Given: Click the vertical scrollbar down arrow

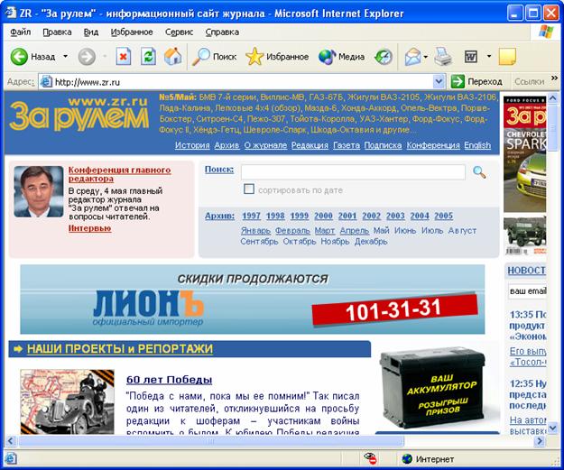Looking at the screenshot, I should (x=552, y=428).
